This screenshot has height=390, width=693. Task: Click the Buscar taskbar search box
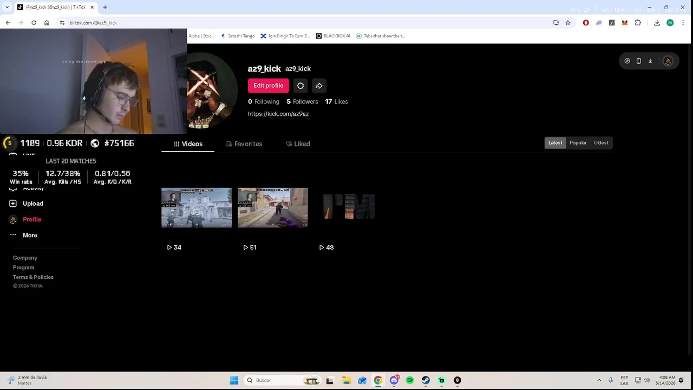coord(282,380)
